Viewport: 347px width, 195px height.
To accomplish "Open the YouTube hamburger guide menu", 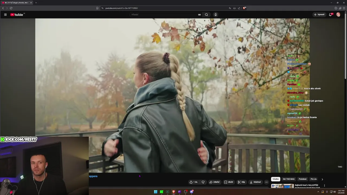I will [x=5, y=15].
